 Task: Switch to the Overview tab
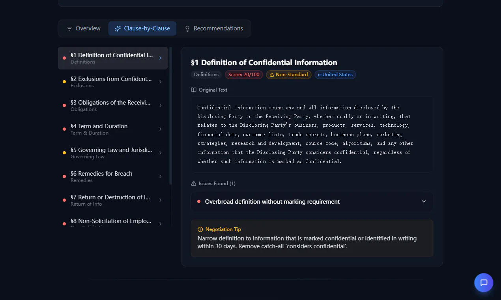(83, 28)
